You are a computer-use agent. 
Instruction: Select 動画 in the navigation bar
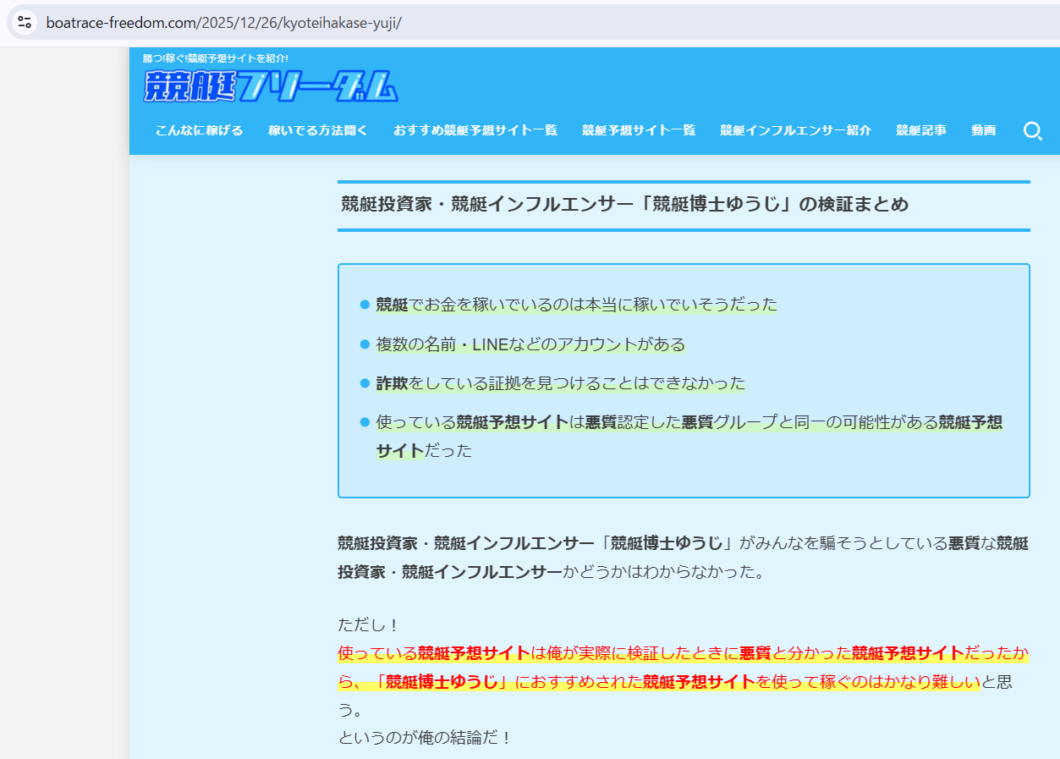983,130
